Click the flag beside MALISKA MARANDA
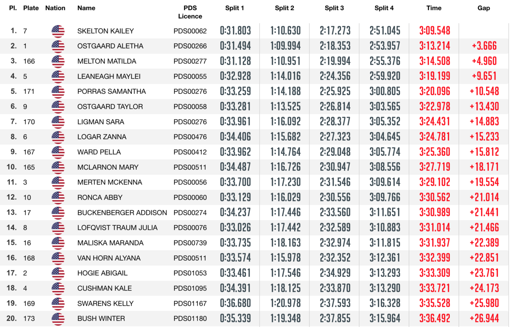Viewport: 510px width, 327px height. [58, 243]
